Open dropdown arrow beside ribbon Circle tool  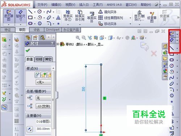point(44,12)
